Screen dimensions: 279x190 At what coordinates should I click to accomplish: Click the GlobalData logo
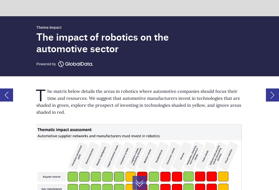coord(75,64)
